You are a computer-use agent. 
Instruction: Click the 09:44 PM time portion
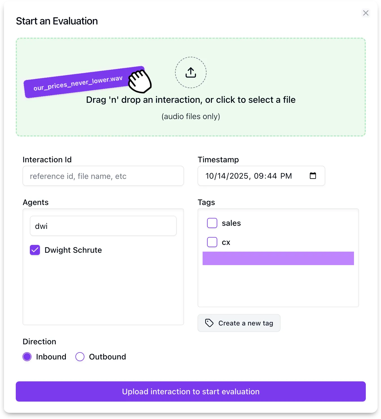(273, 176)
